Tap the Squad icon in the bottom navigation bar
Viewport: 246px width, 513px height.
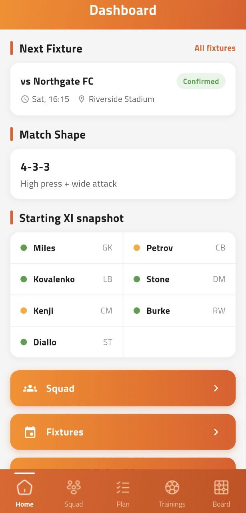tap(74, 487)
